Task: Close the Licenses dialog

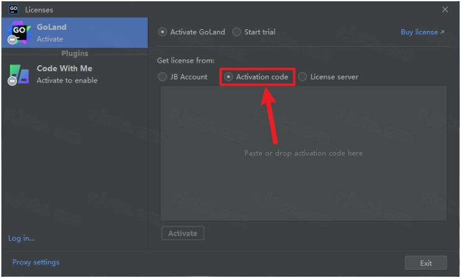Action: pos(445,10)
